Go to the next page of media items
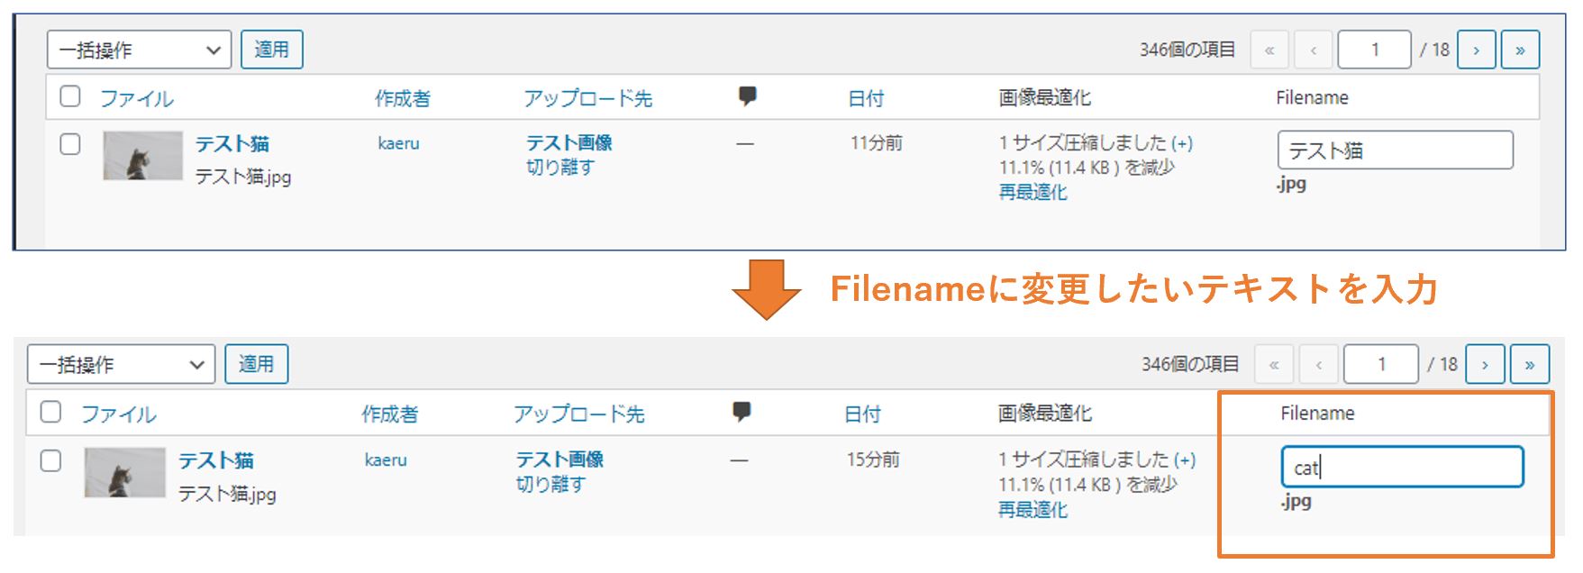This screenshot has height=573, width=1583. pos(1477,50)
